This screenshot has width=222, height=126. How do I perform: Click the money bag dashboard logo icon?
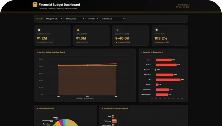(x=35, y=5)
